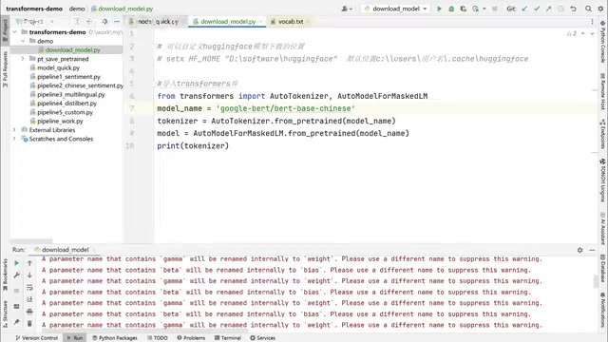The width and height of the screenshot is (608, 342).
Task: Click the stop button in top toolbar
Action: click(x=494, y=9)
